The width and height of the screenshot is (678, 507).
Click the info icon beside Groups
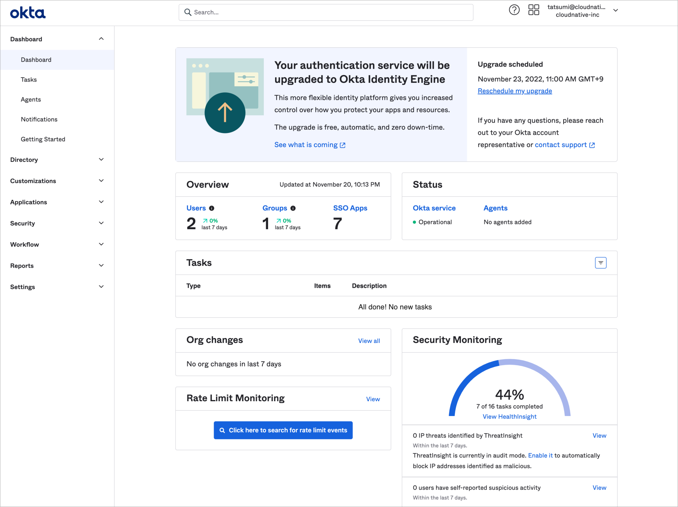tap(293, 208)
